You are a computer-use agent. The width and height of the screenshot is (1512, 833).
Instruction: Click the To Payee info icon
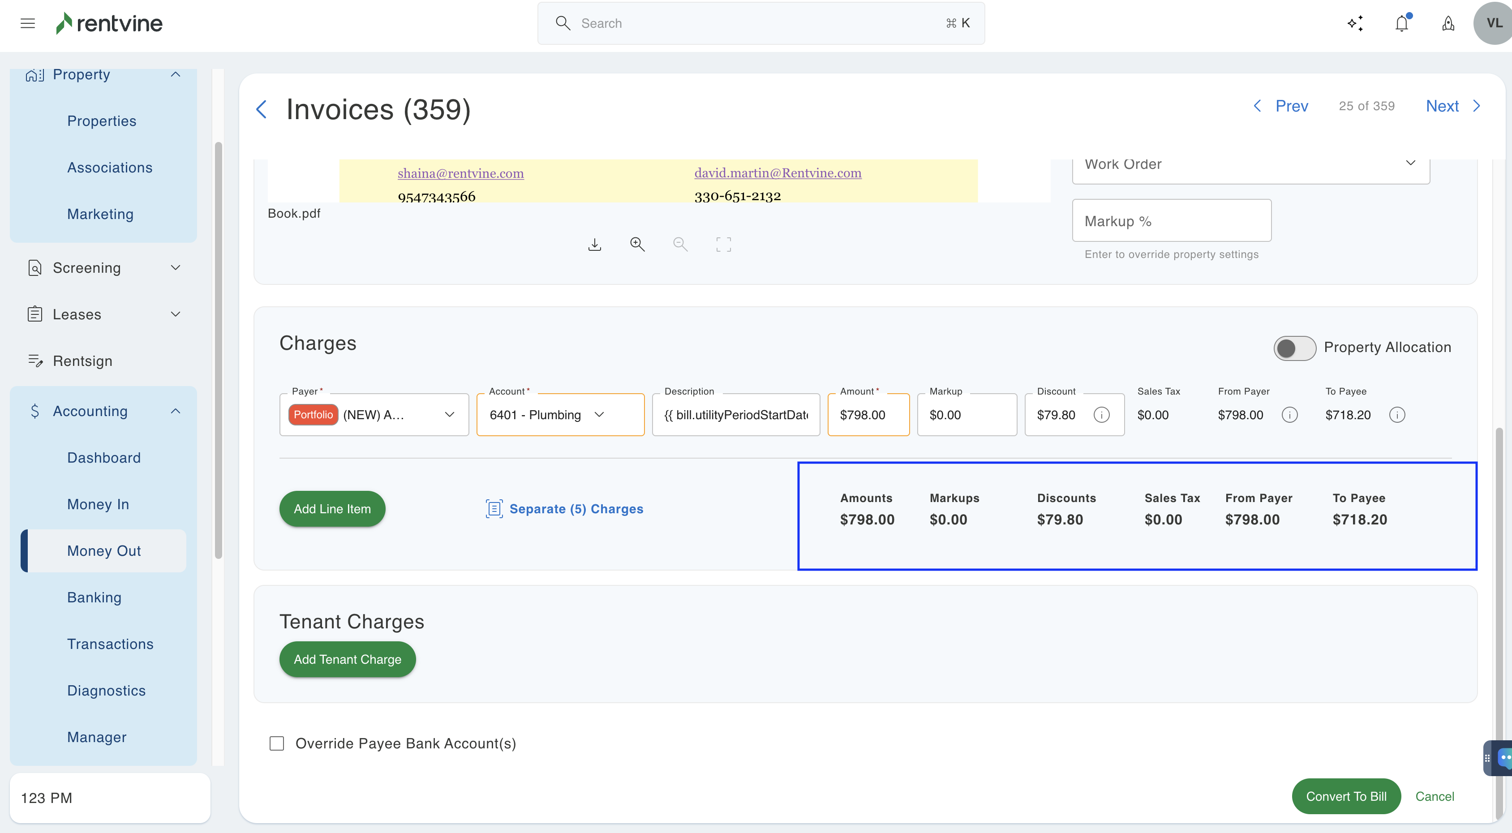(x=1397, y=415)
